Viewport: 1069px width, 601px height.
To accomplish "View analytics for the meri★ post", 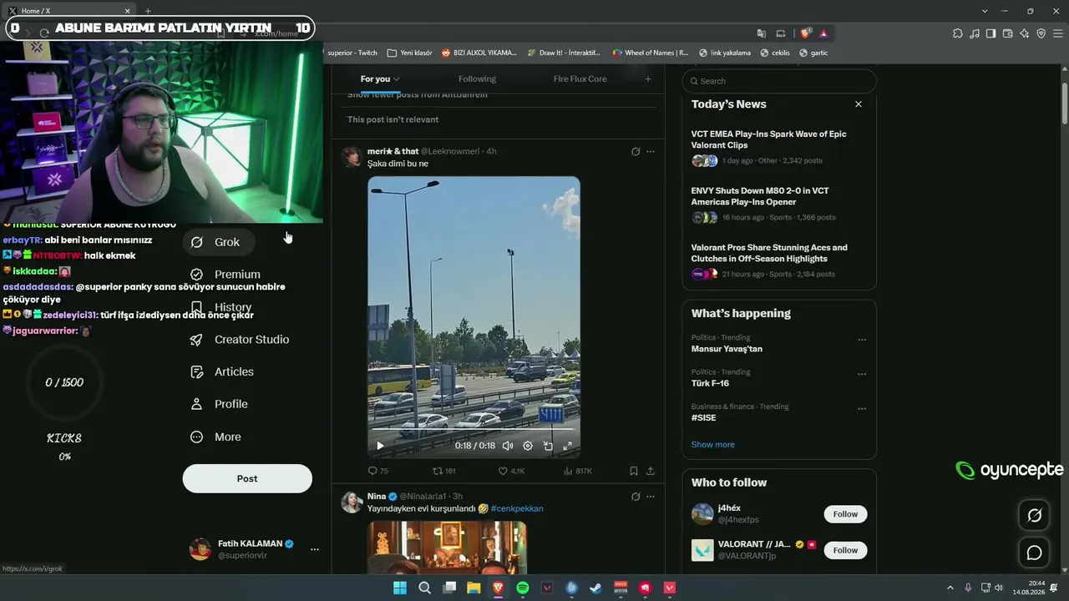I will pos(578,471).
